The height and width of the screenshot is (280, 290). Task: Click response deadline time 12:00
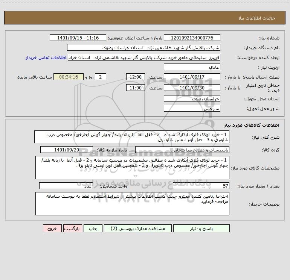click(x=135, y=77)
